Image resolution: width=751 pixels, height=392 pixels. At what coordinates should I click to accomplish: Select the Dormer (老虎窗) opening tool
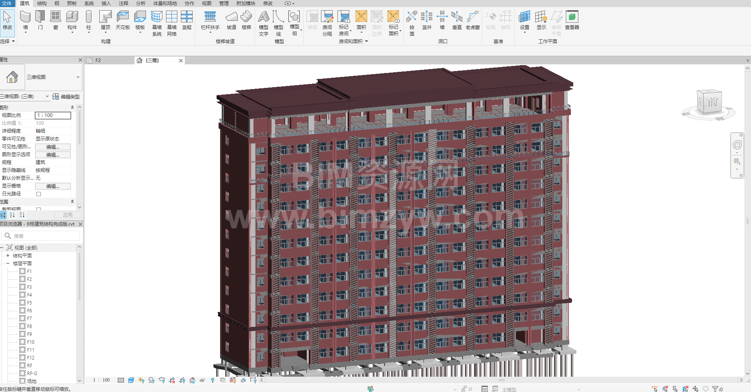473,20
